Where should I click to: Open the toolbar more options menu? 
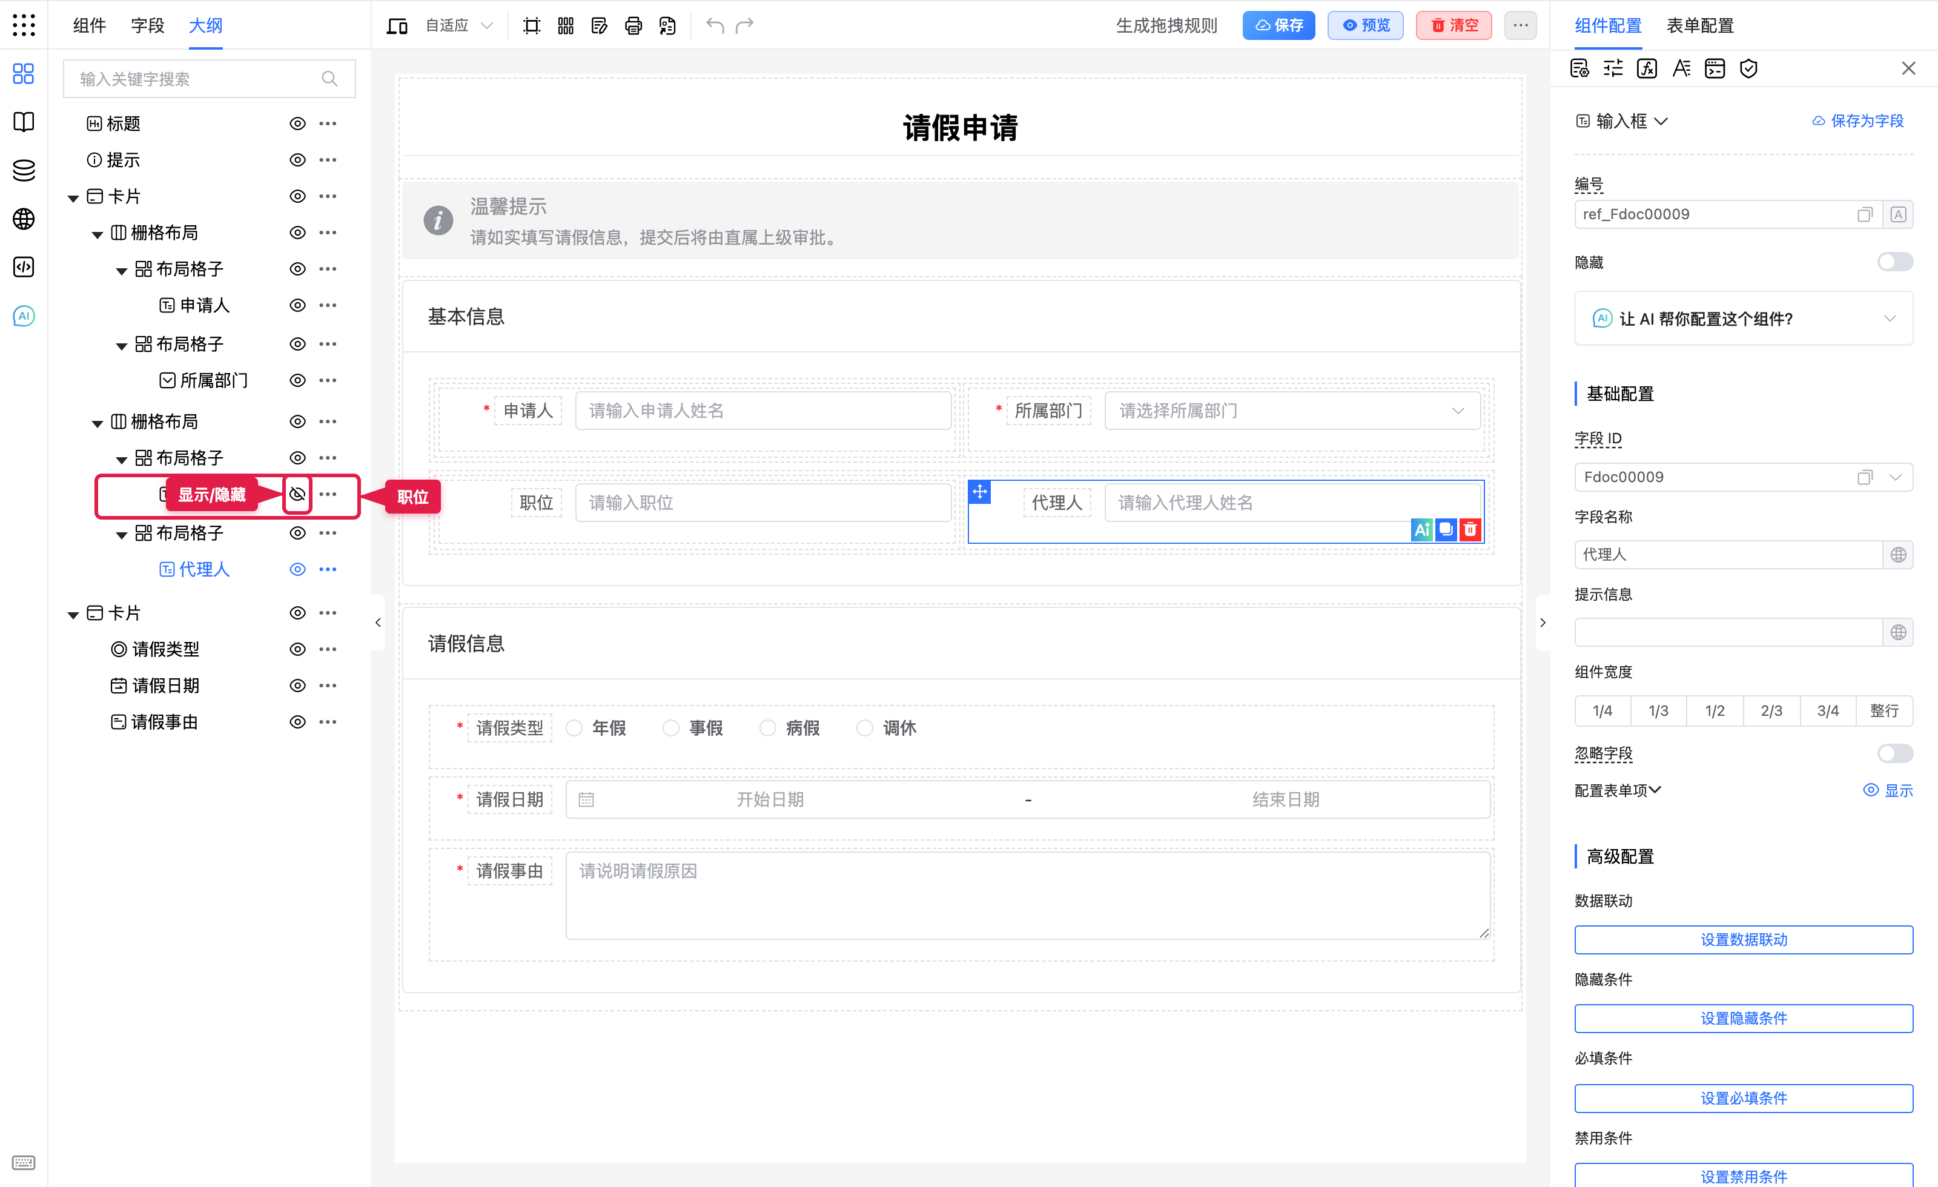coord(1520,26)
